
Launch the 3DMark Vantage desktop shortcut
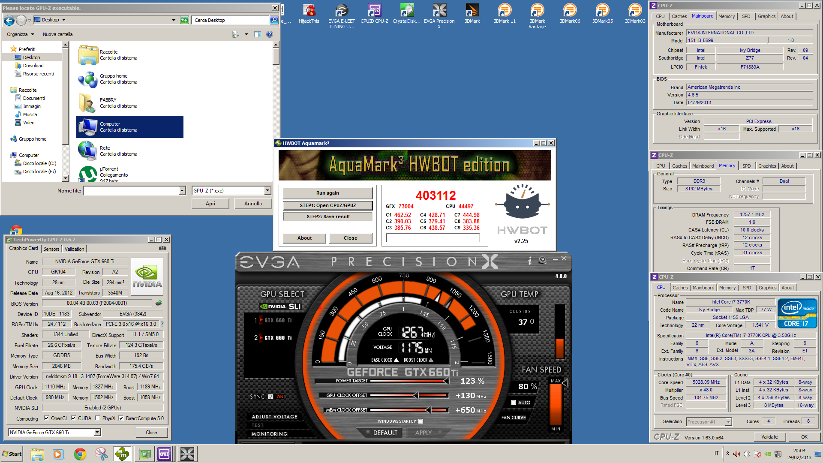[537, 16]
